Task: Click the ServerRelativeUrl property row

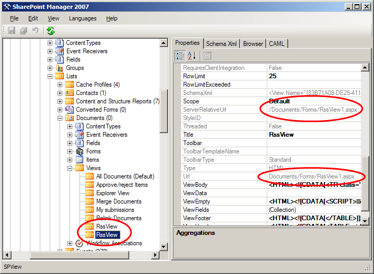Action: pos(271,110)
